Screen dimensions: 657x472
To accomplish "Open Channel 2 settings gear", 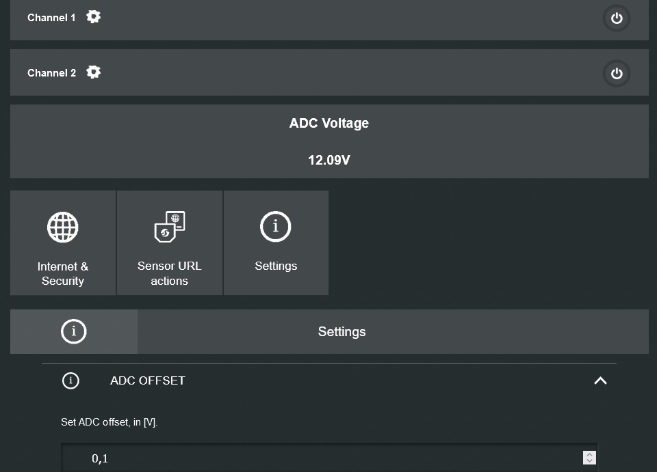I will point(94,72).
